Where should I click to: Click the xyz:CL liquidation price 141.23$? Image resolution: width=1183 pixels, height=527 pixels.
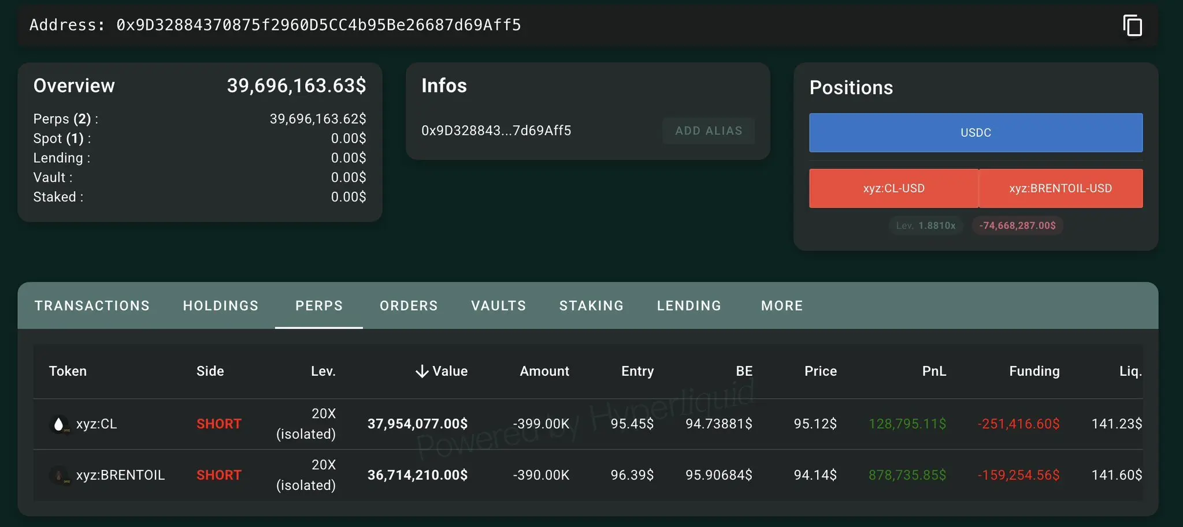1117,424
